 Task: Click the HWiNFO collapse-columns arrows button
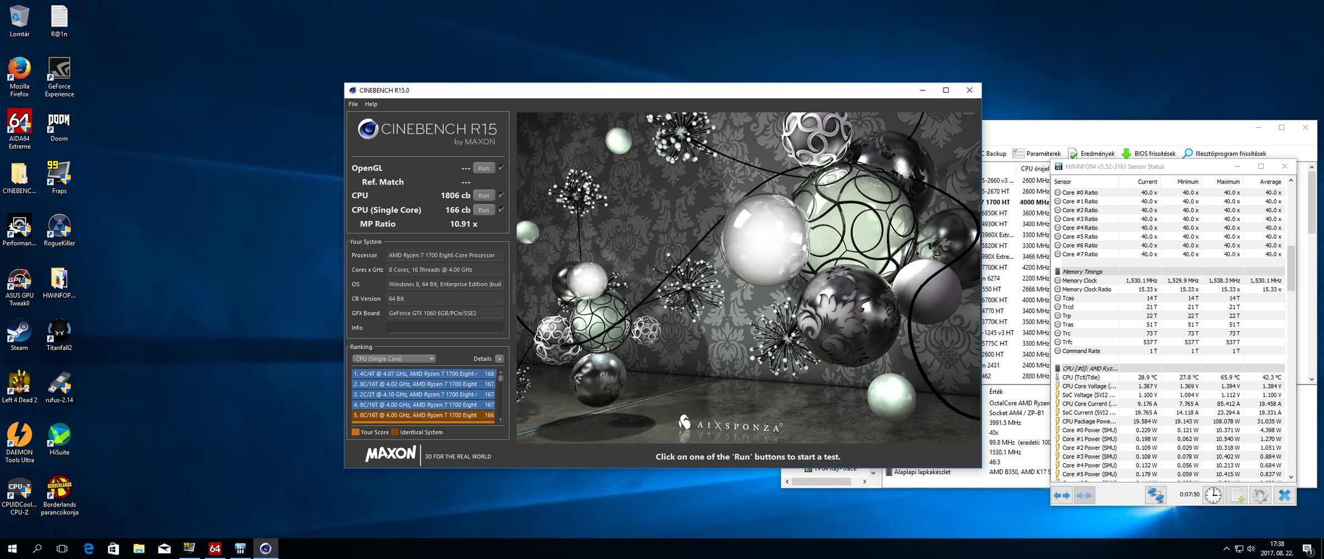click(1084, 495)
